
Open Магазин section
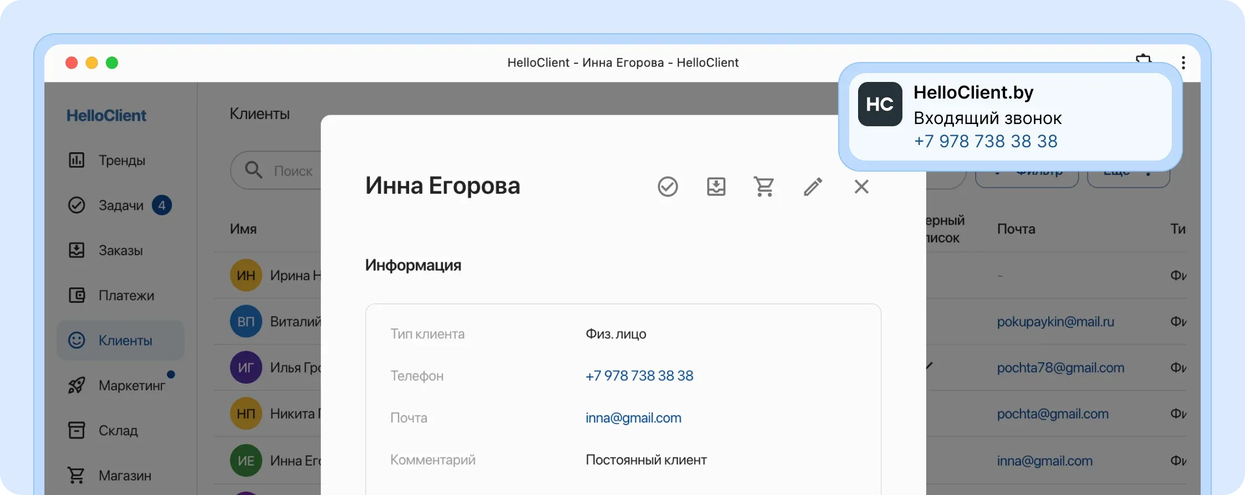[x=121, y=475]
